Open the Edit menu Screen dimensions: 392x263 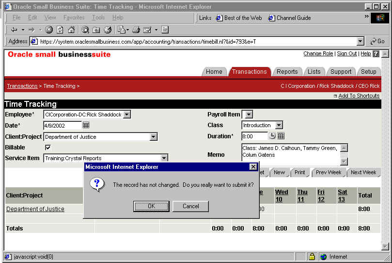[x=32, y=17]
